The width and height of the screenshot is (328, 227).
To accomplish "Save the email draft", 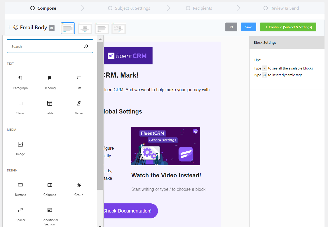I will (248, 27).
